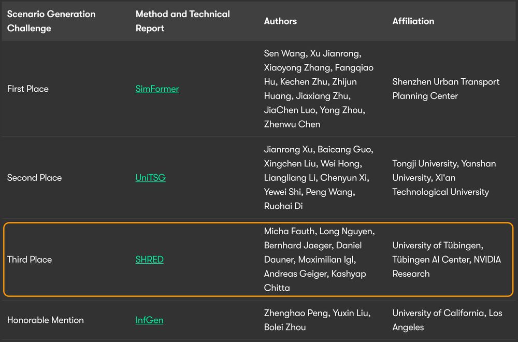Select the authors list starting 'Zhenghao Peng'
Viewport: 518px width, 342px height.
pos(317,320)
